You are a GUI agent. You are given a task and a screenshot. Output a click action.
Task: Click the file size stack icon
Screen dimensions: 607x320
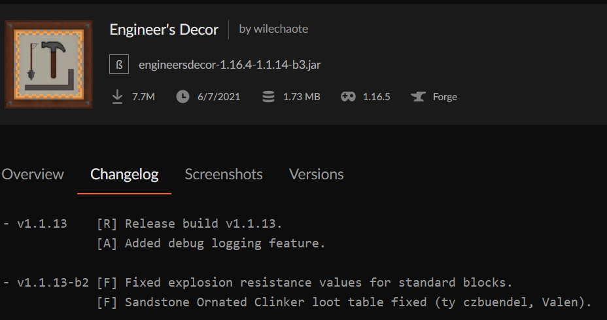pos(268,97)
